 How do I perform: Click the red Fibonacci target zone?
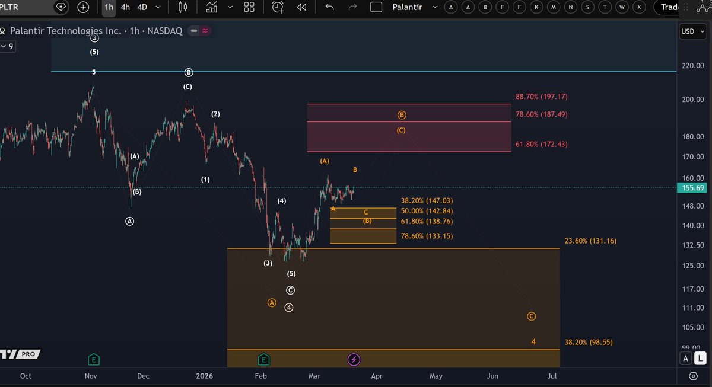[409, 127]
